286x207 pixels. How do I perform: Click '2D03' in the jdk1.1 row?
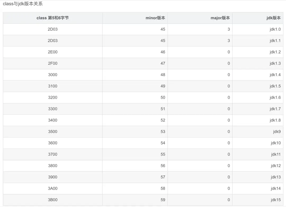[x=52, y=41]
